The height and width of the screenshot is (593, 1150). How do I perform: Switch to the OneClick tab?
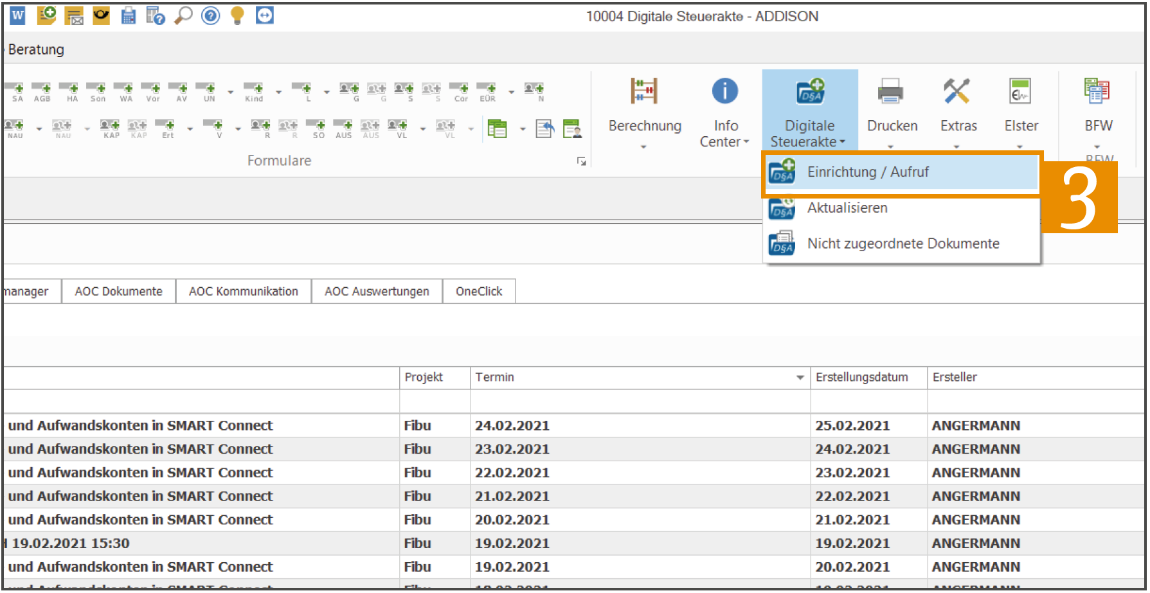coord(479,292)
